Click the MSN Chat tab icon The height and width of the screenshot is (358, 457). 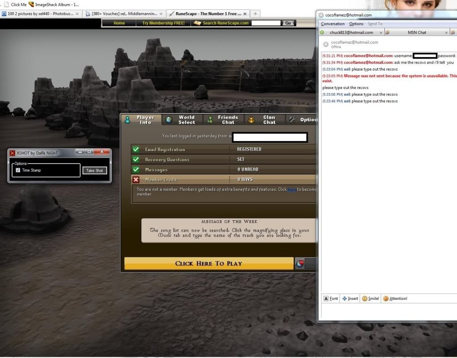point(387,32)
